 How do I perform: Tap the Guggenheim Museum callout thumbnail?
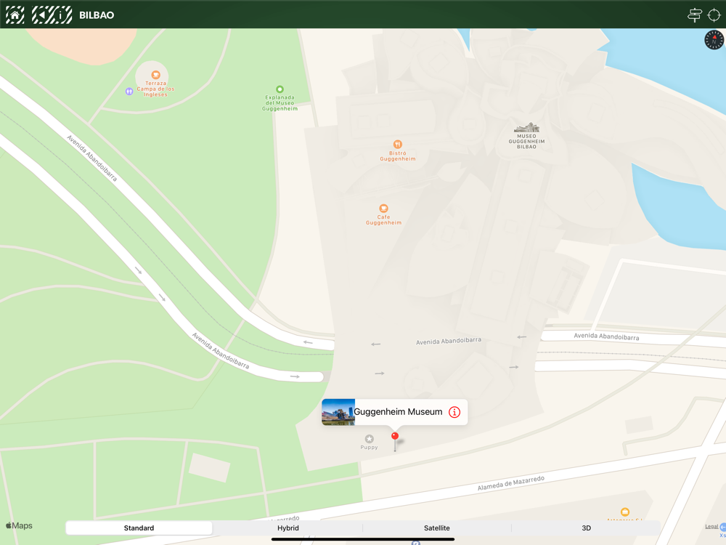[338, 412]
